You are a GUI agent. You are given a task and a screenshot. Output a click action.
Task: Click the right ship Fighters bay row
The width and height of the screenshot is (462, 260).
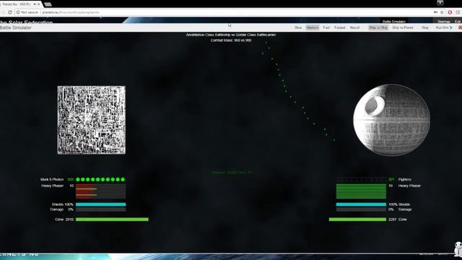click(x=361, y=180)
